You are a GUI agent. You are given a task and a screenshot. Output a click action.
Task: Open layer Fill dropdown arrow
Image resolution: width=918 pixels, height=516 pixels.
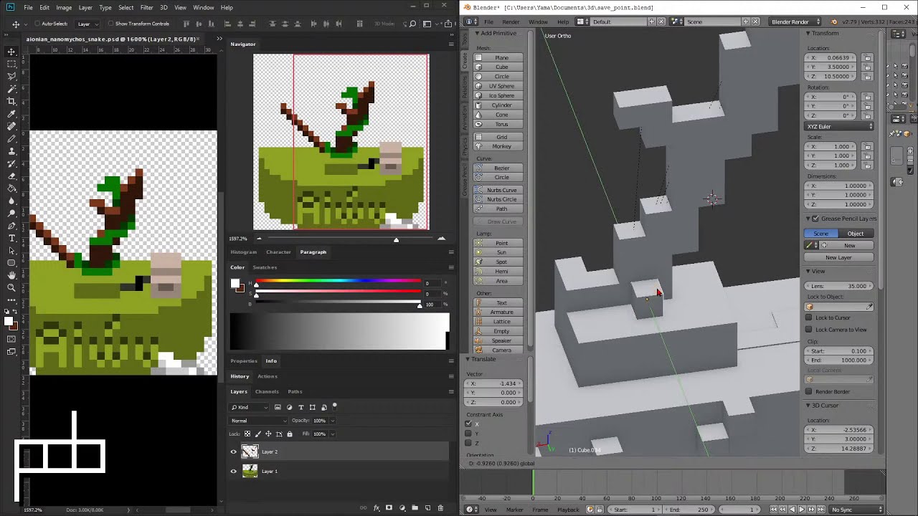coord(331,434)
